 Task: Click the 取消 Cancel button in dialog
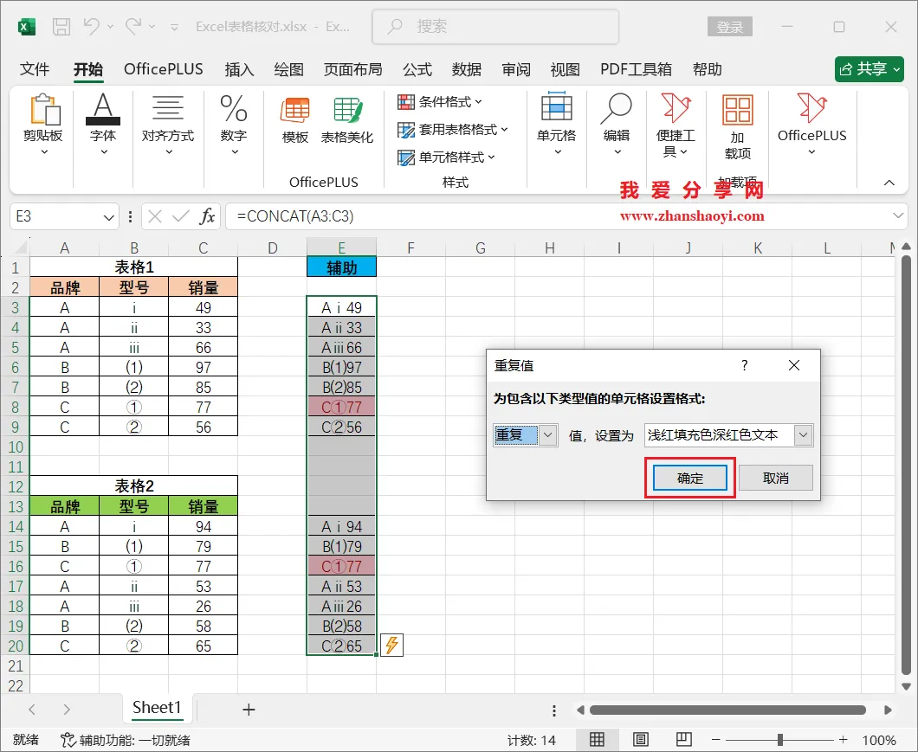[x=775, y=479]
